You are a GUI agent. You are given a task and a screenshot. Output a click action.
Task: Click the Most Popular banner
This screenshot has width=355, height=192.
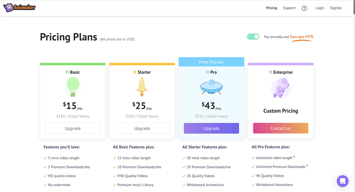pos(211,62)
